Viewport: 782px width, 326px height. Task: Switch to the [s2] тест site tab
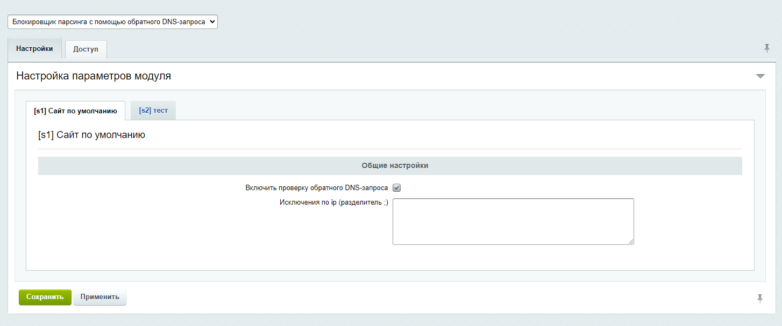point(153,111)
